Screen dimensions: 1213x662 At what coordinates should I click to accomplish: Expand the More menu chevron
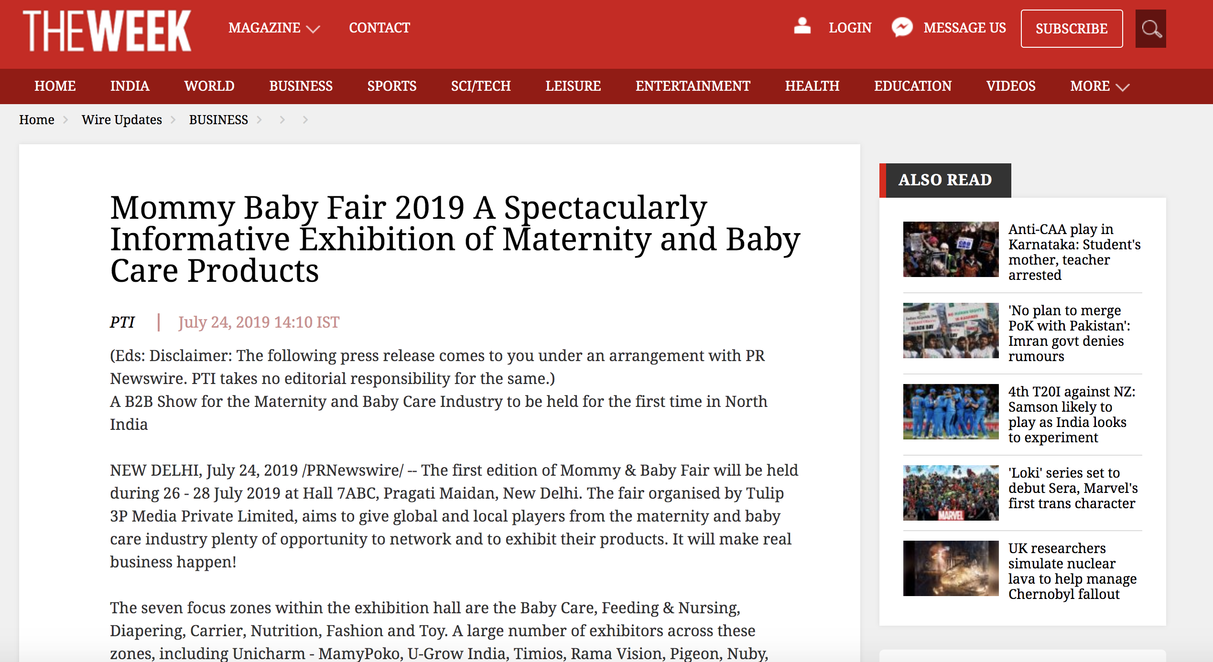pos(1123,87)
